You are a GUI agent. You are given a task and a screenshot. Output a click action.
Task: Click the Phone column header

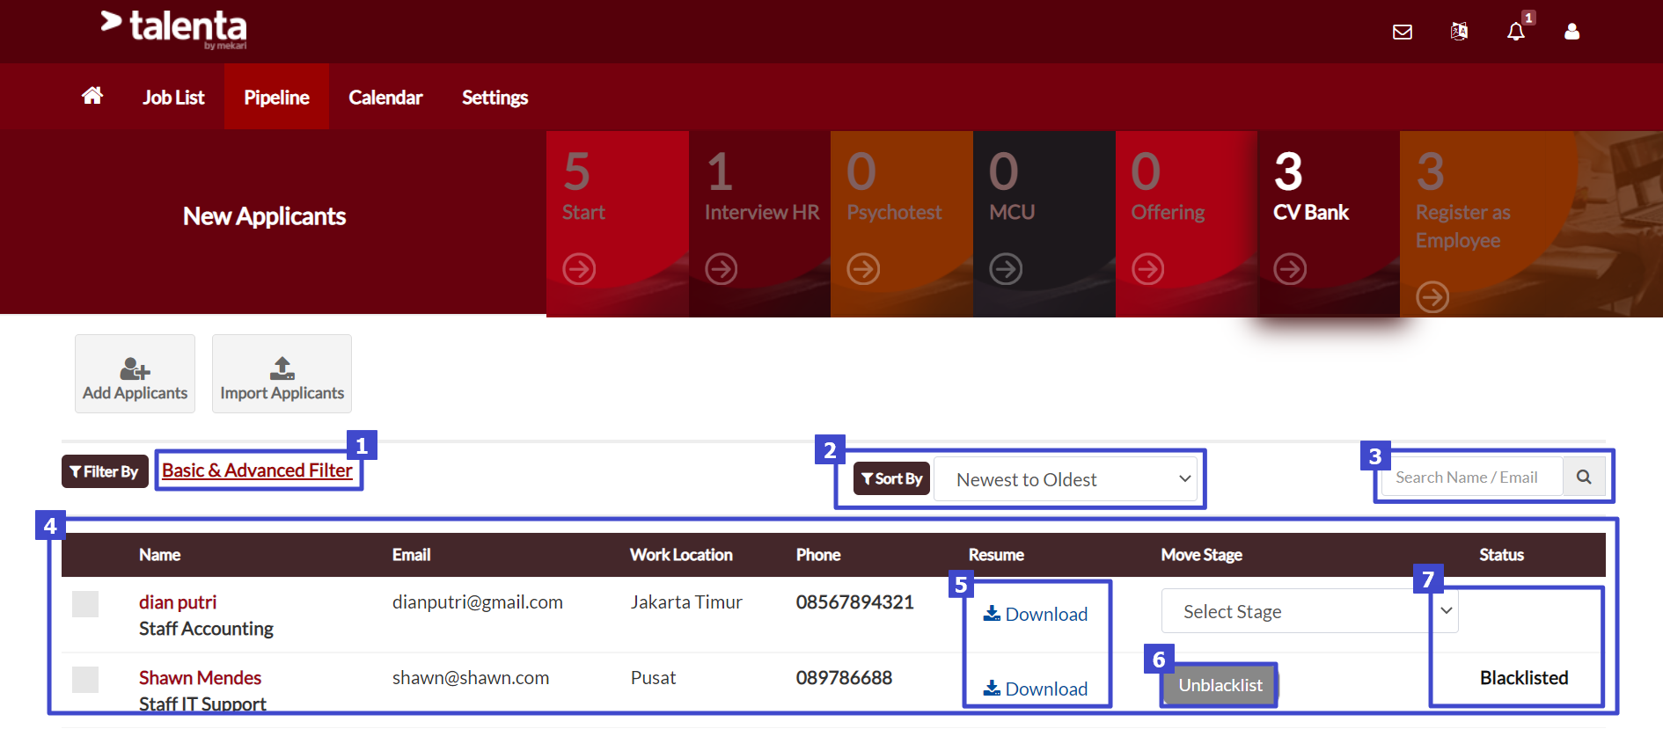click(x=818, y=555)
